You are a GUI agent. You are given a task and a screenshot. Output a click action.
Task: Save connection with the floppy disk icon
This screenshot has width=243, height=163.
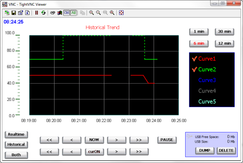[x=14, y=12]
